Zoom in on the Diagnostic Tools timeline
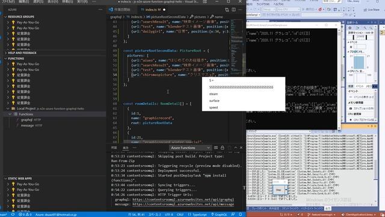The width and height of the screenshot is (385, 217). (x=365, y=28)
